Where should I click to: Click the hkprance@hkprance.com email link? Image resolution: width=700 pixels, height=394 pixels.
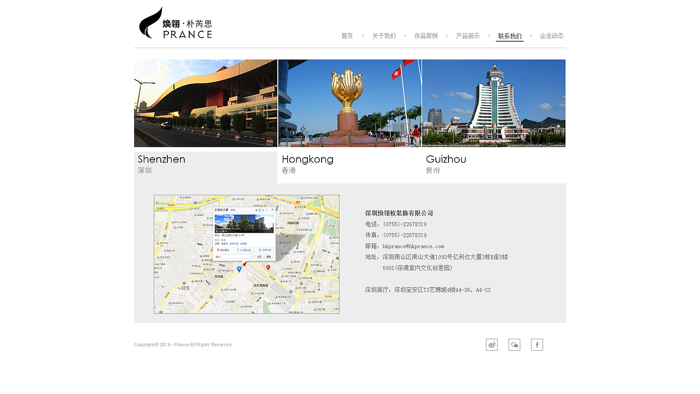413,246
